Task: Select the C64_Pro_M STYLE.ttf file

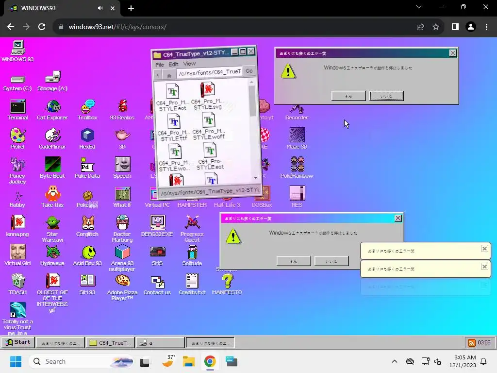Action: [x=174, y=128]
